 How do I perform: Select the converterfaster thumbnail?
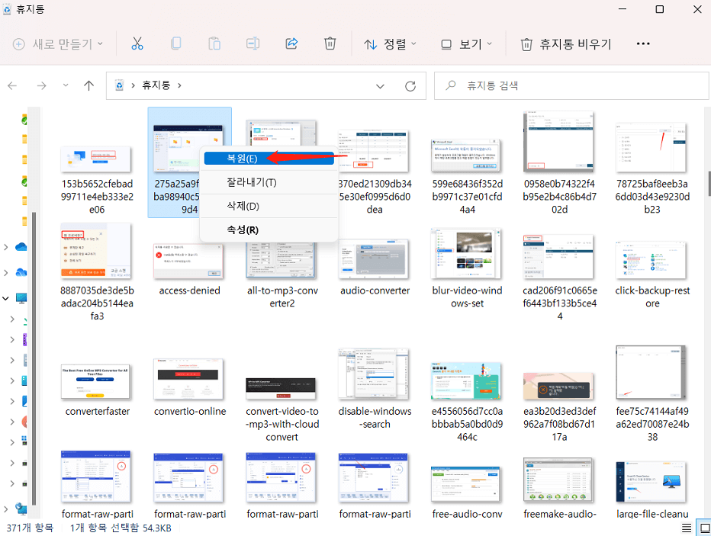[x=95, y=382]
